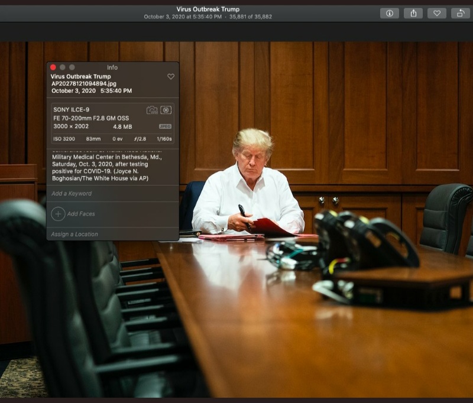Click the metering mode icon

click(x=166, y=110)
